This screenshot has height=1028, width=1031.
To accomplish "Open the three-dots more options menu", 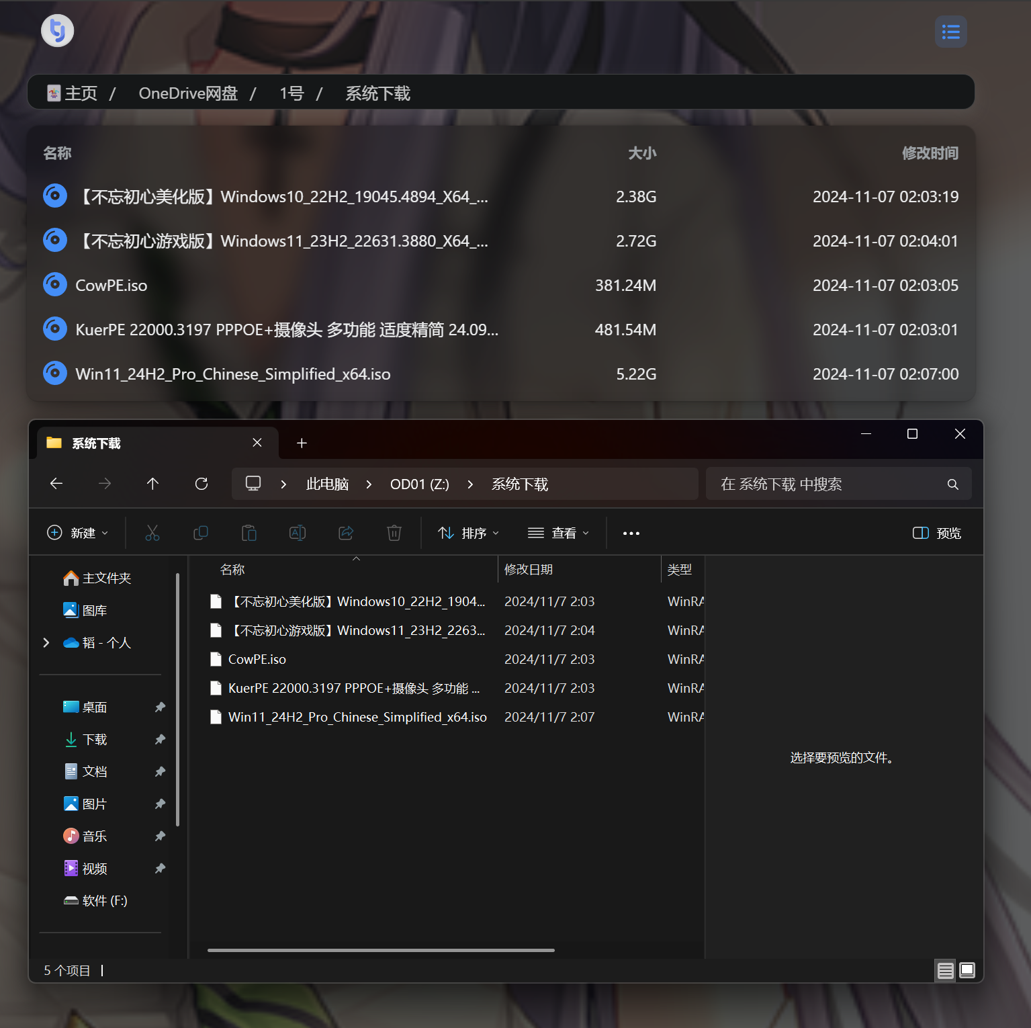I will click(631, 533).
